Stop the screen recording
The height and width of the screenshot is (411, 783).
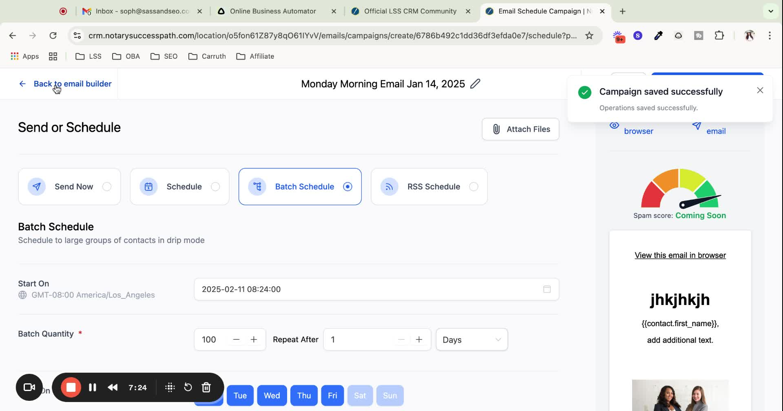(x=71, y=387)
